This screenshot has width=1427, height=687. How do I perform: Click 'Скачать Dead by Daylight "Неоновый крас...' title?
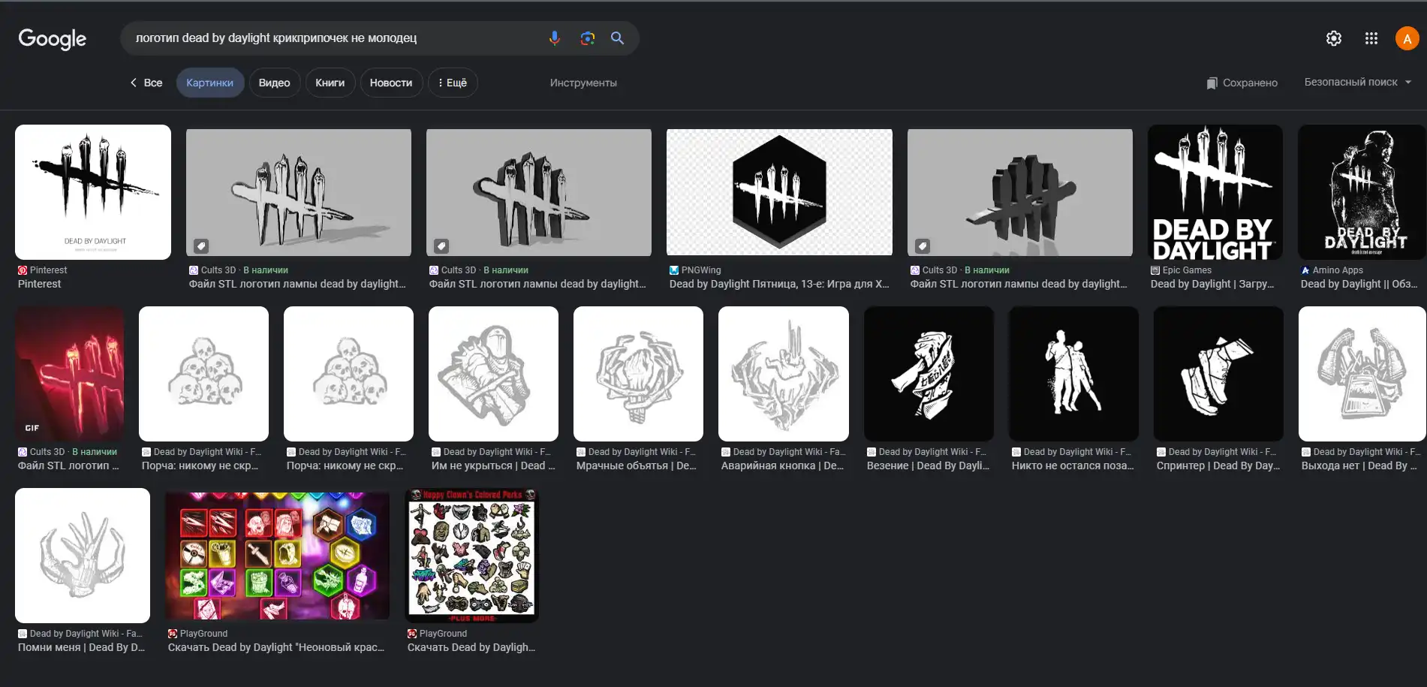point(276,647)
